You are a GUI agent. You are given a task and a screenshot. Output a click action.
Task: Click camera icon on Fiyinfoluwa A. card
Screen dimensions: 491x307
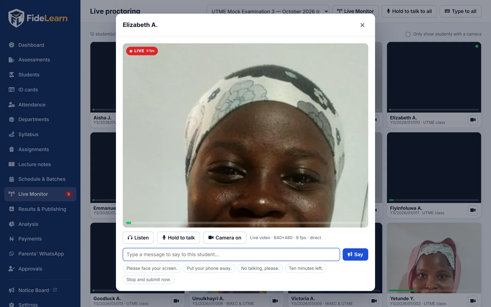pos(473,210)
